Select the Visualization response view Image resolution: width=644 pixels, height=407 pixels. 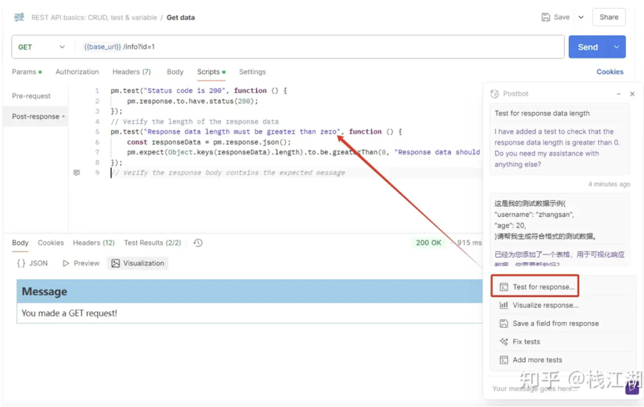point(138,264)
